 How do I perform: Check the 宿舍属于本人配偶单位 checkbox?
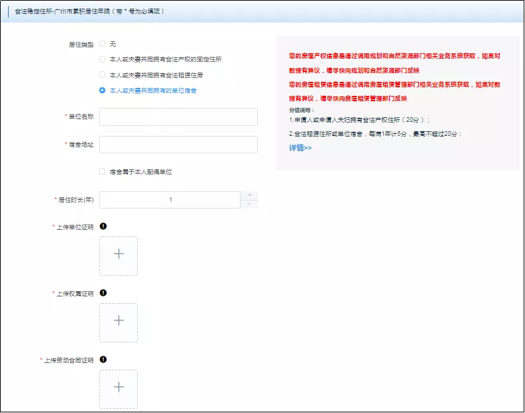tap(103, 172)
